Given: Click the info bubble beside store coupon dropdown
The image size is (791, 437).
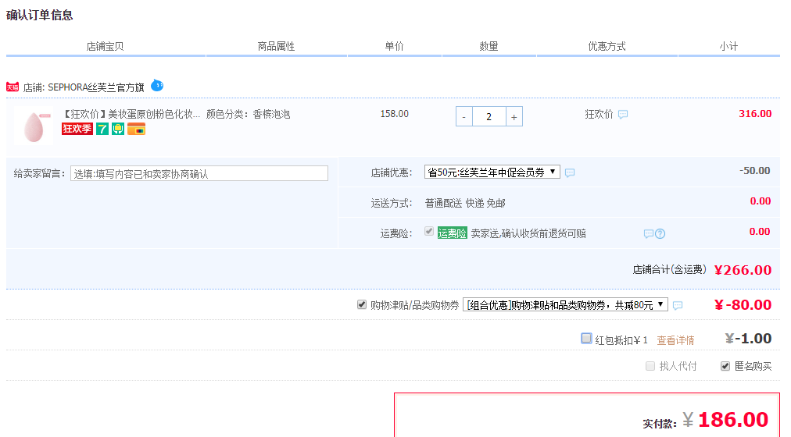Looking at the screenshot, I should [x=570, y=172].
